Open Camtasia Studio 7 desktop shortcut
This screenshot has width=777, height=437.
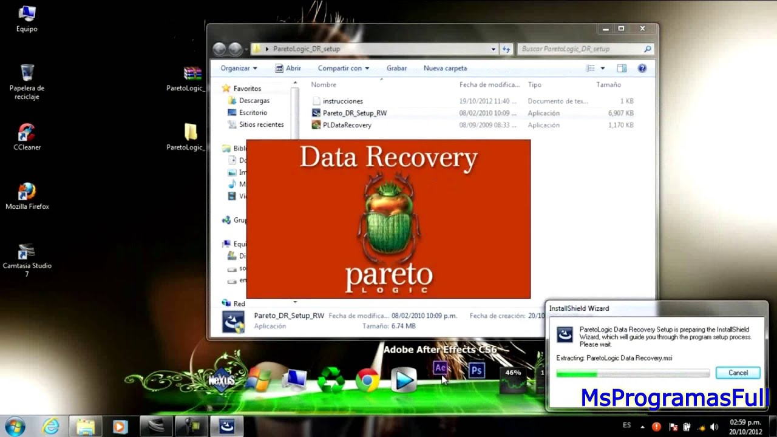point(27,260)
